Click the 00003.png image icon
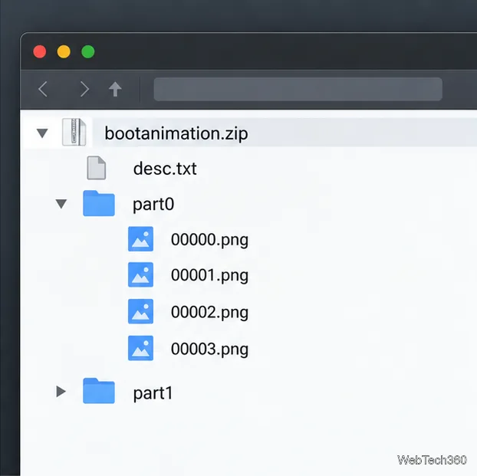Viewport: 477px width, 476px height. tap(140, 348)
